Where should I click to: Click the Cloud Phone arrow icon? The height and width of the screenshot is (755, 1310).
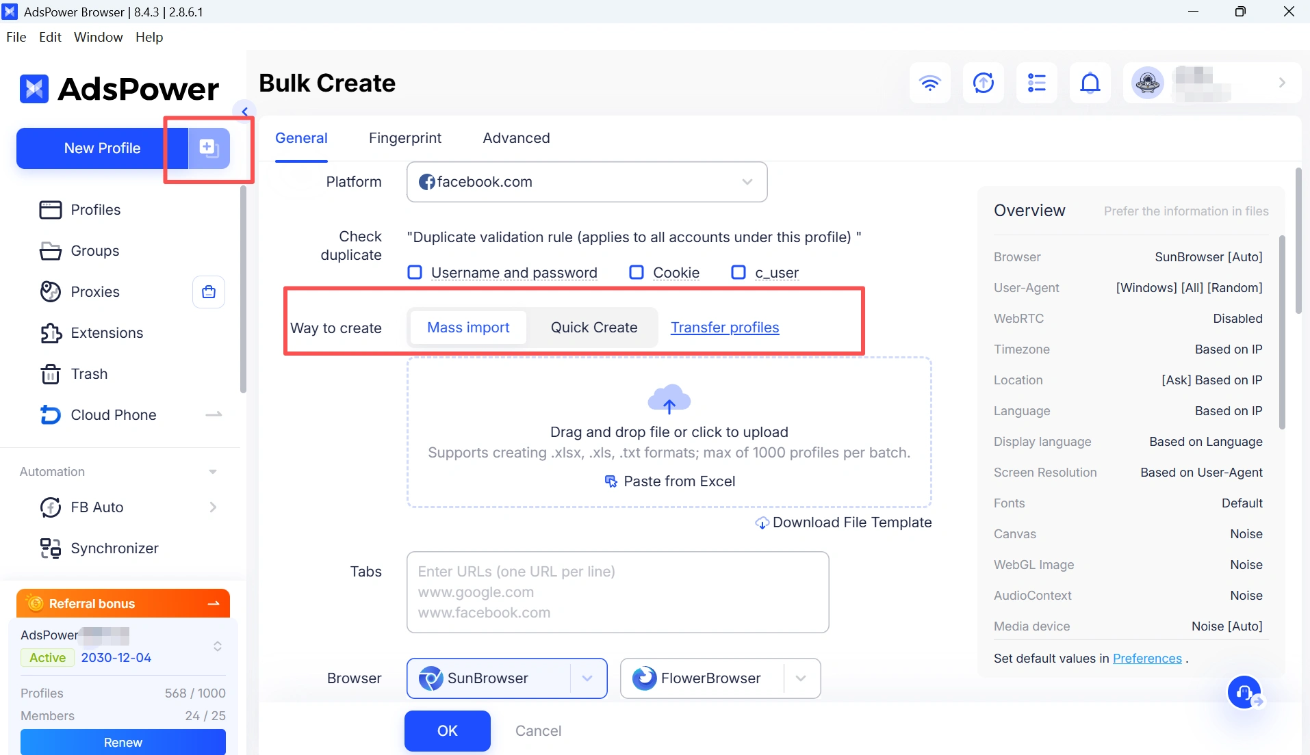214,414
